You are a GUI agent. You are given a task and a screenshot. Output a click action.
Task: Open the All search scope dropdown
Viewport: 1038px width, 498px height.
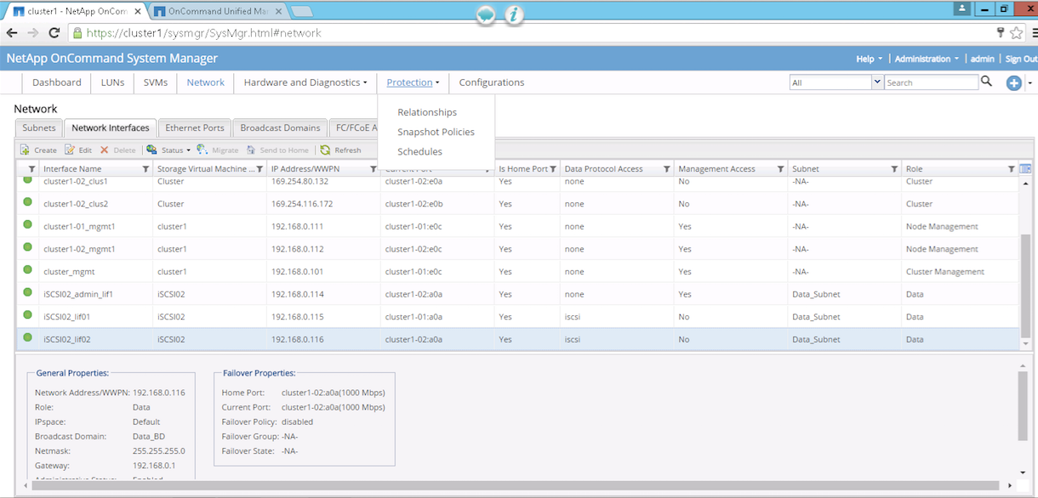tap(877, 82)
